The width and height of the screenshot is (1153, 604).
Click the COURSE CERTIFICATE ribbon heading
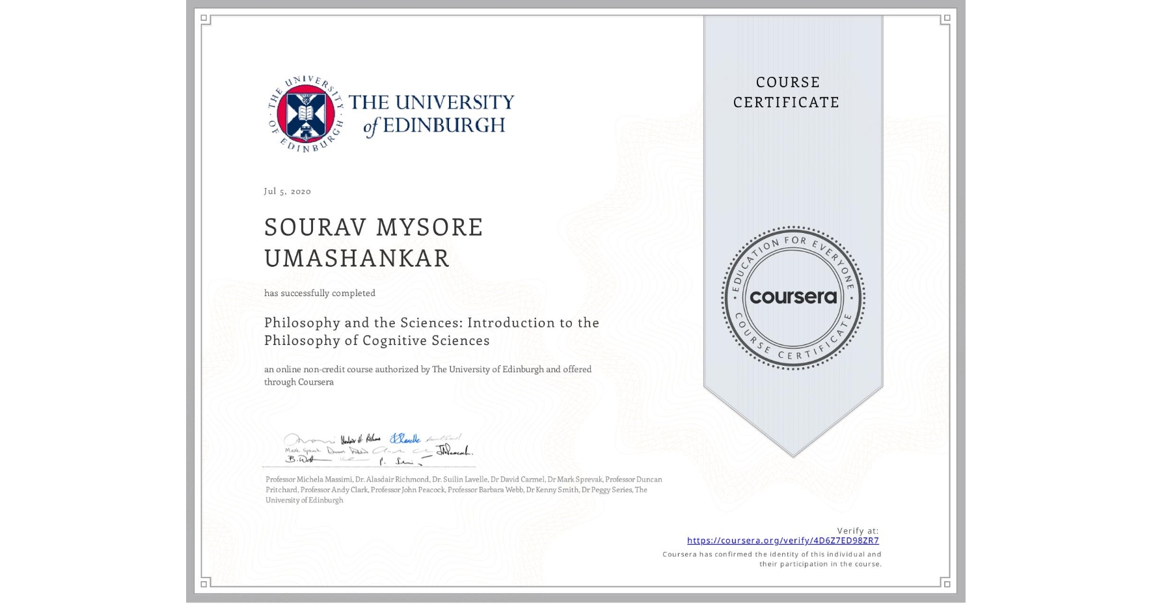(787, 92)
